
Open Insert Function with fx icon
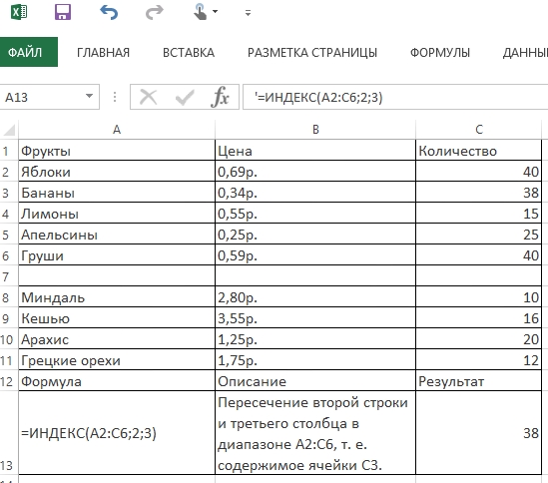click(x=221, y=97)
